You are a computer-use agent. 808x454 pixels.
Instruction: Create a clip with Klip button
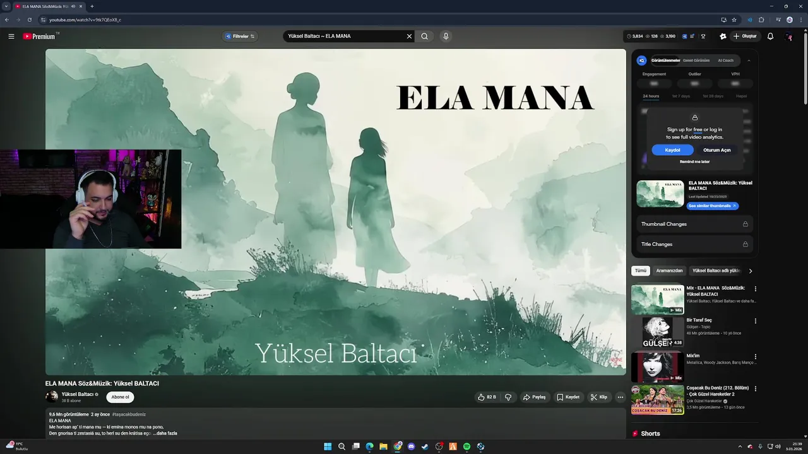pos(598,397)
